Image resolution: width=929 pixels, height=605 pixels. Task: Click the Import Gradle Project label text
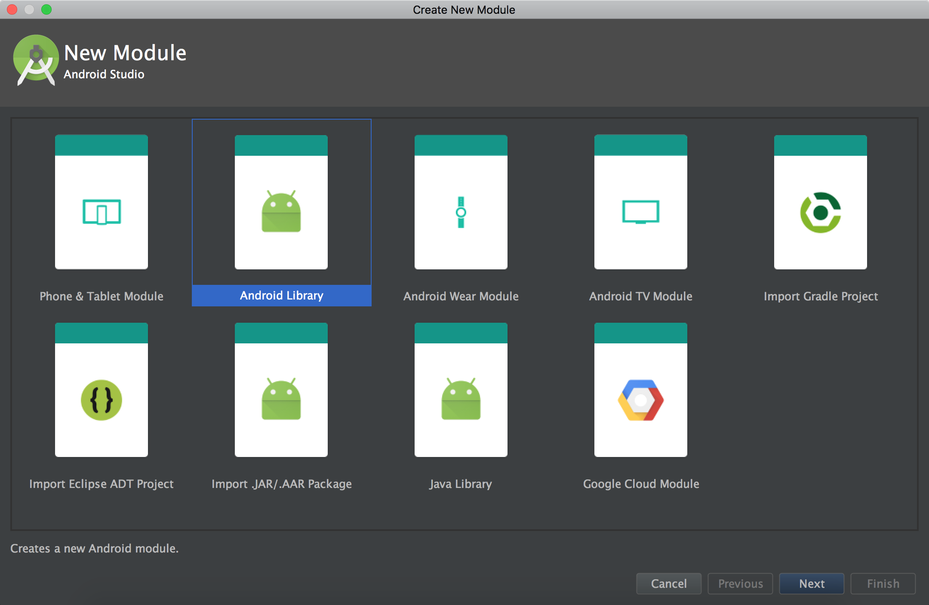coord(820,296)
